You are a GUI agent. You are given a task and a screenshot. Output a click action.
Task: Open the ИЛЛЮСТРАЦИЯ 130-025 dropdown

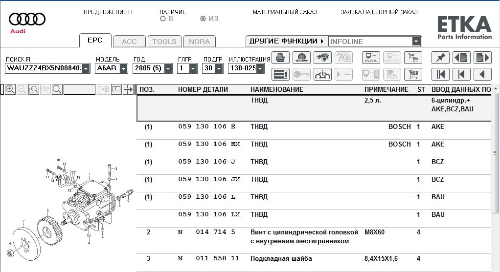(x=260, y=68)
